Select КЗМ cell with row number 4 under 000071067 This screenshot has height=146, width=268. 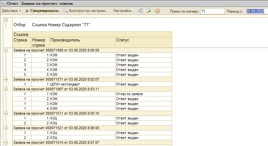click(82, 108)
